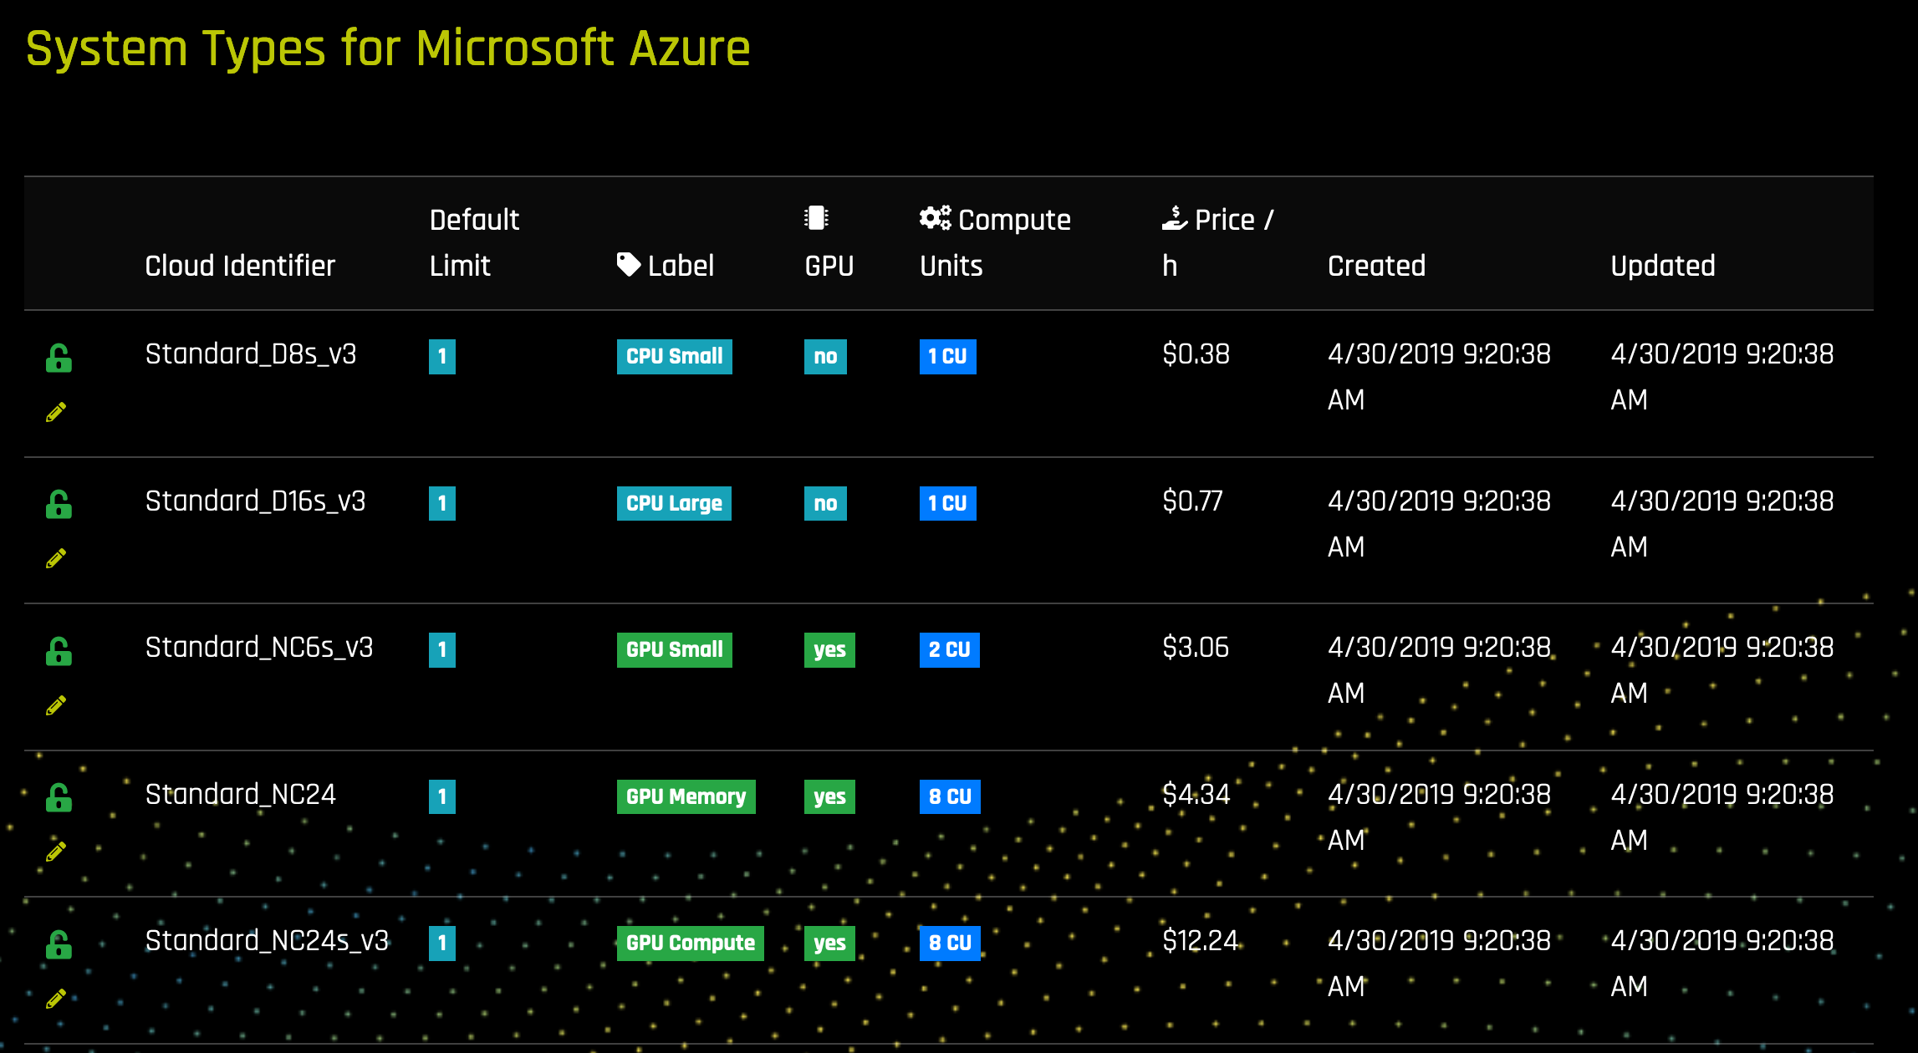Screen dimensions: 1918x1053
Task: Click the pencil edit icon for Standard_D8s_v3
Action: [x=56, y=412]
